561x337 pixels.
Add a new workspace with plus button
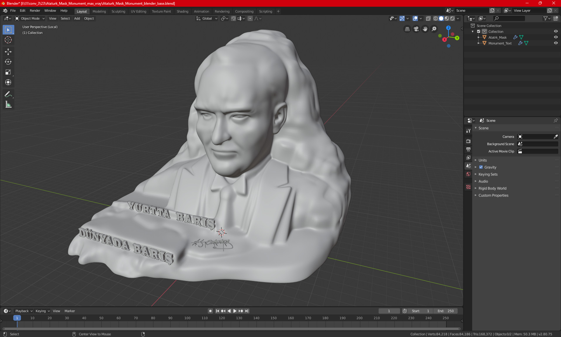[278, 11]
